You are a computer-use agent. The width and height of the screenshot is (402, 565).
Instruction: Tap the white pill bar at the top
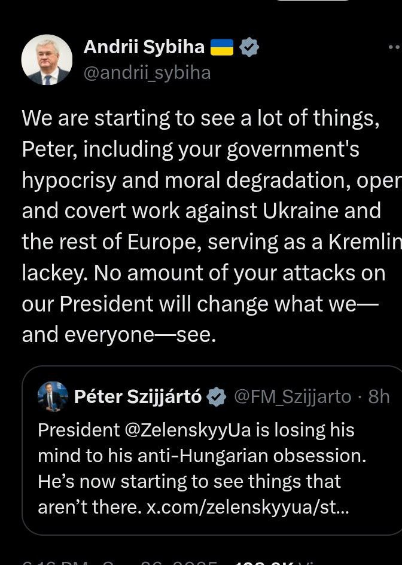pyautogui.click(x=313, y=1)
